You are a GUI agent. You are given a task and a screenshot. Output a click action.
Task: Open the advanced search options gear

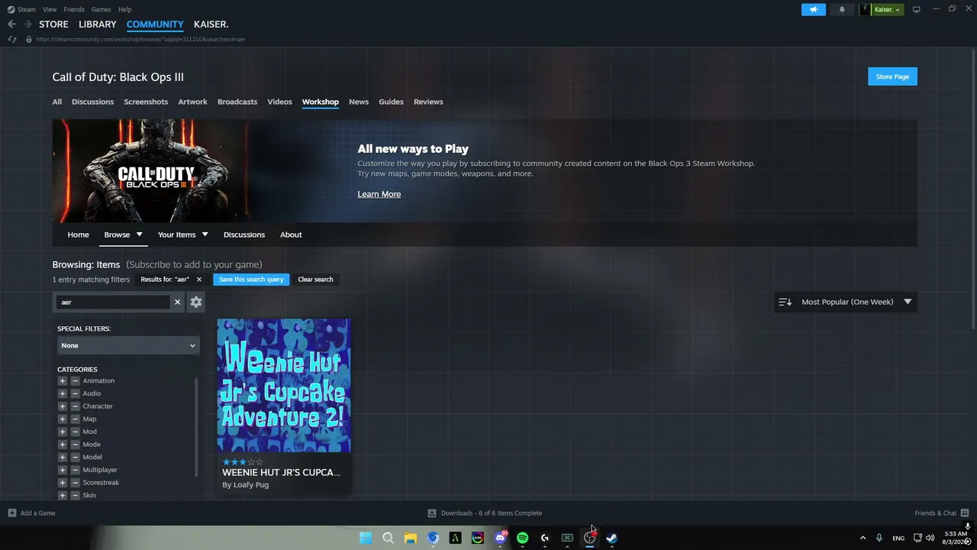(x=196, y=302)
